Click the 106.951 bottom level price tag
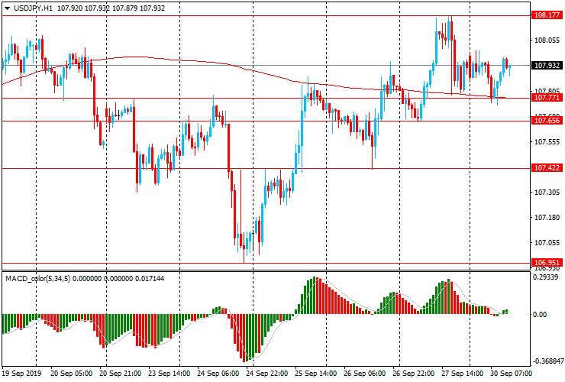Viewport: 565px width, 382px height. pos(546,262)
